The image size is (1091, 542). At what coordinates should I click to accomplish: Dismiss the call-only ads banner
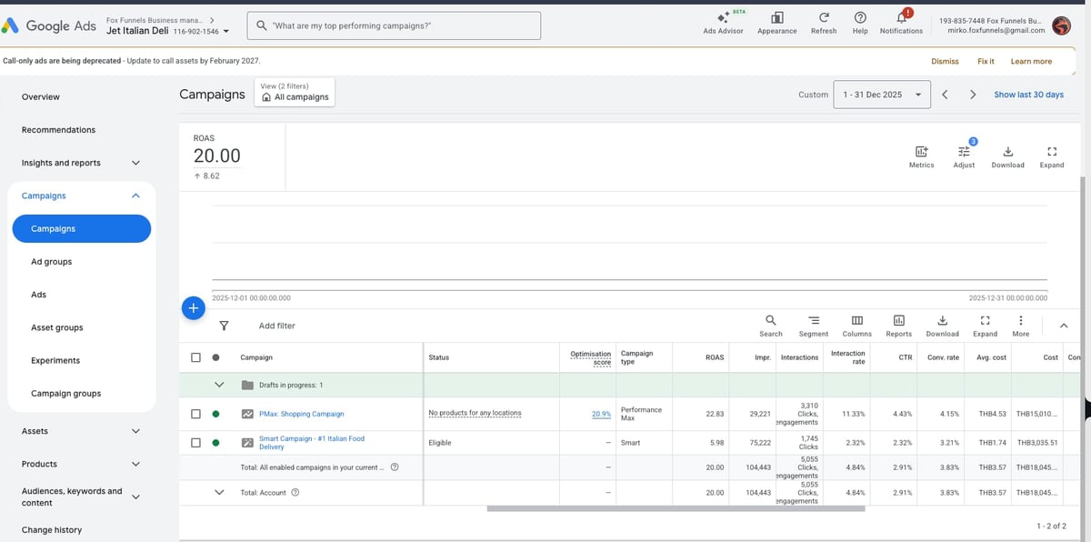[945, 61]
